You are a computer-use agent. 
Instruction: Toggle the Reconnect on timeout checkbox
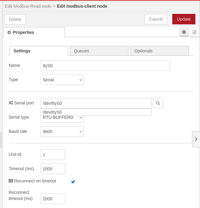coord(73,181)
